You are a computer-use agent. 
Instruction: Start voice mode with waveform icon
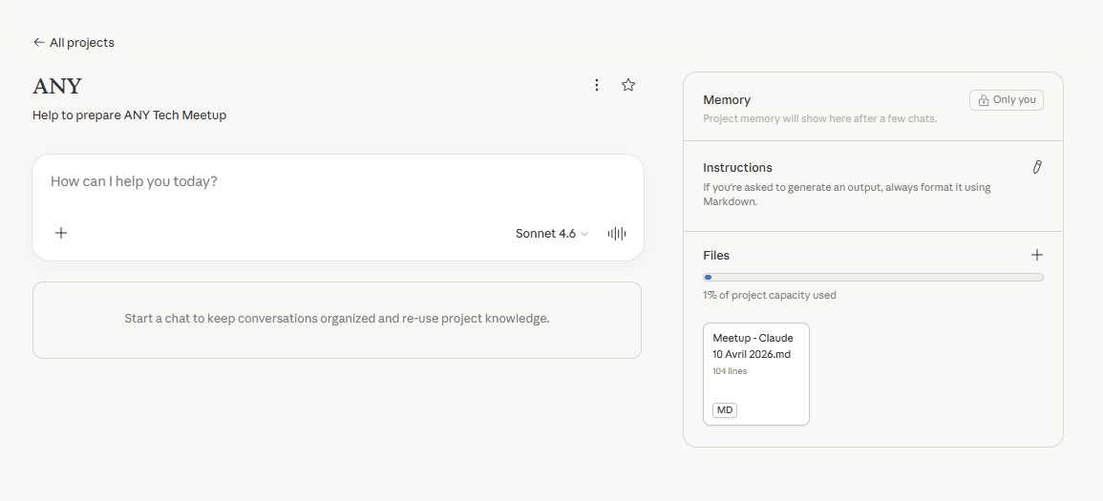(x=617, y=234)
